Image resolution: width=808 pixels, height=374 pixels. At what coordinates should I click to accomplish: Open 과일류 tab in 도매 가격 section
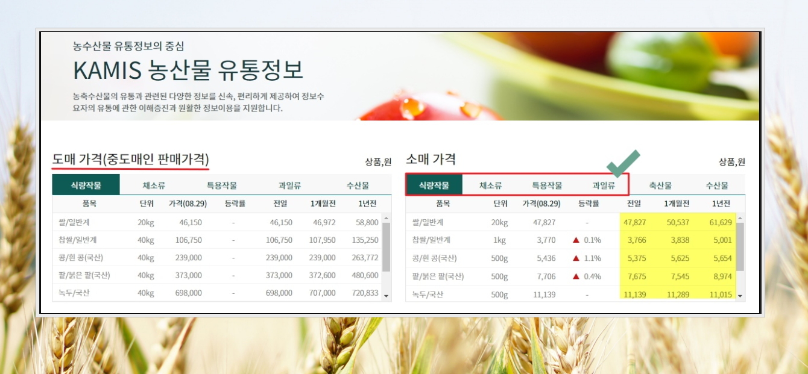289,185
